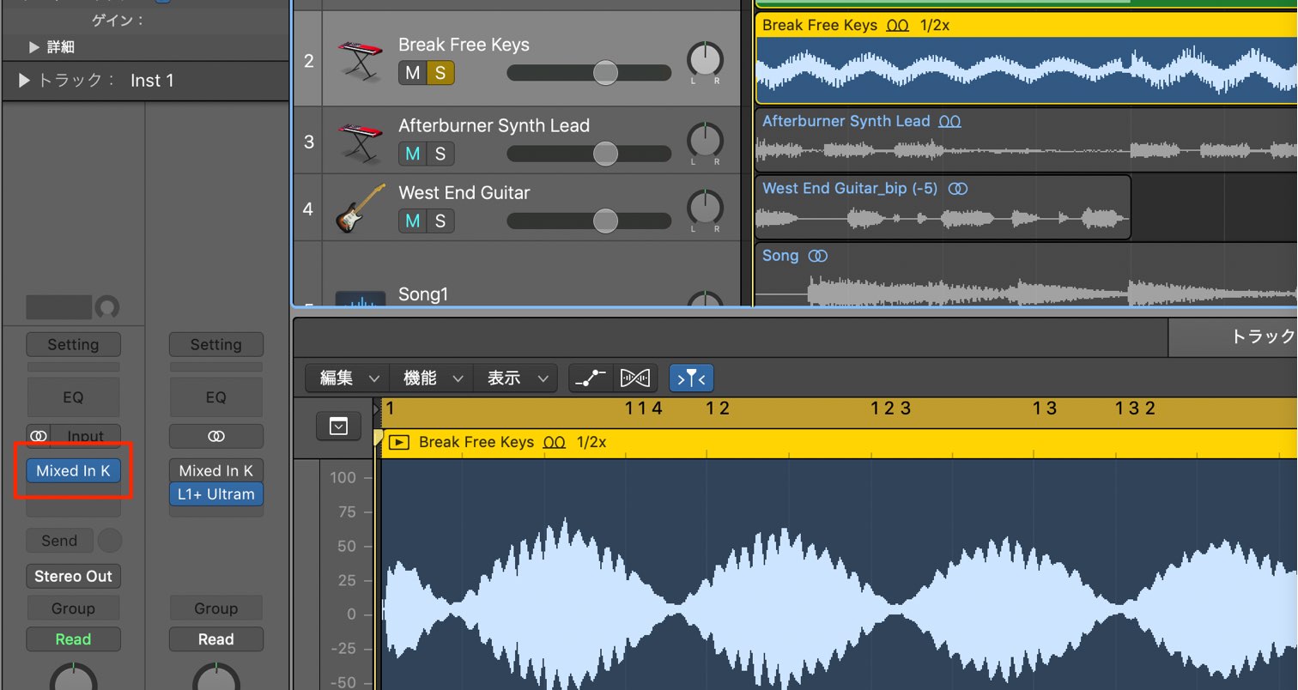The height and width of the screenshot is (690, 1298).
Task: Click the stereo icon on the West End Guitar_bip region
Action: [x=958, y=189]
